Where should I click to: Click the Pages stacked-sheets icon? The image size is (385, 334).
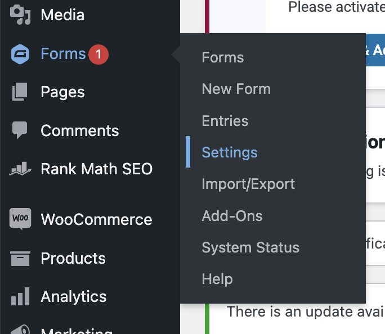tap(20, 92)
